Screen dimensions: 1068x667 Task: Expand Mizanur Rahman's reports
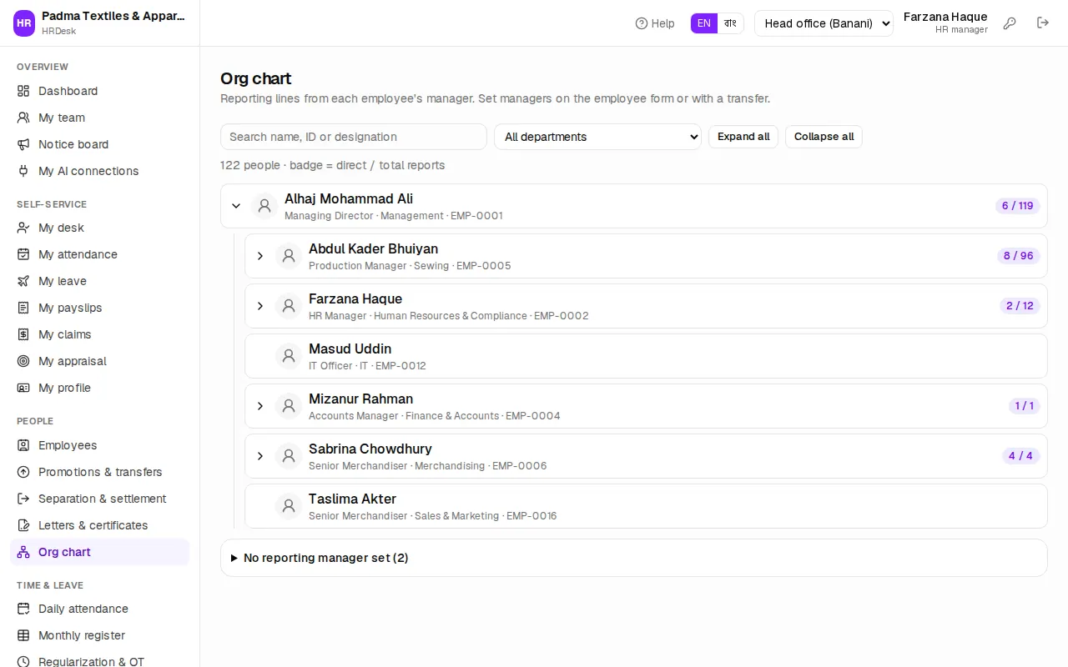coord(260,406)
